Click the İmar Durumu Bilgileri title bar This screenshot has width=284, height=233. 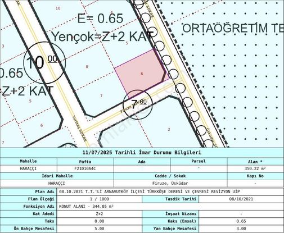(x=142, y=153)
